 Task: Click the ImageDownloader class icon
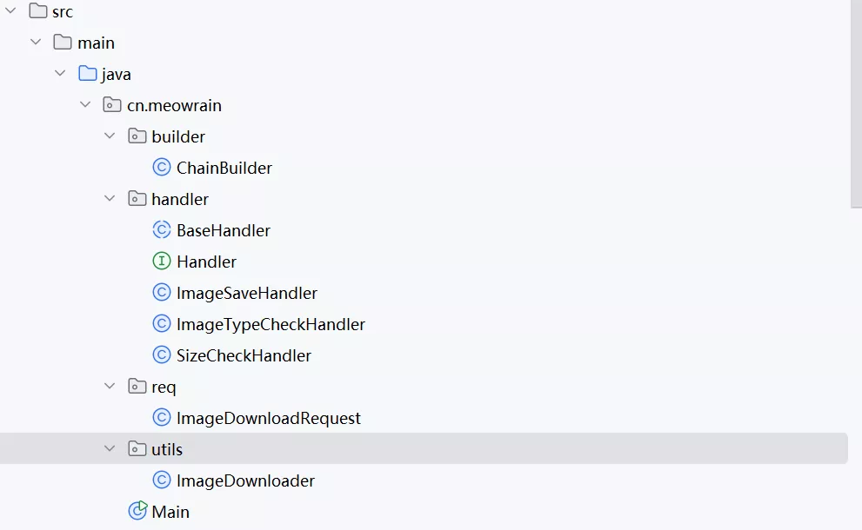pyautogui.click(x=161, y=480)
